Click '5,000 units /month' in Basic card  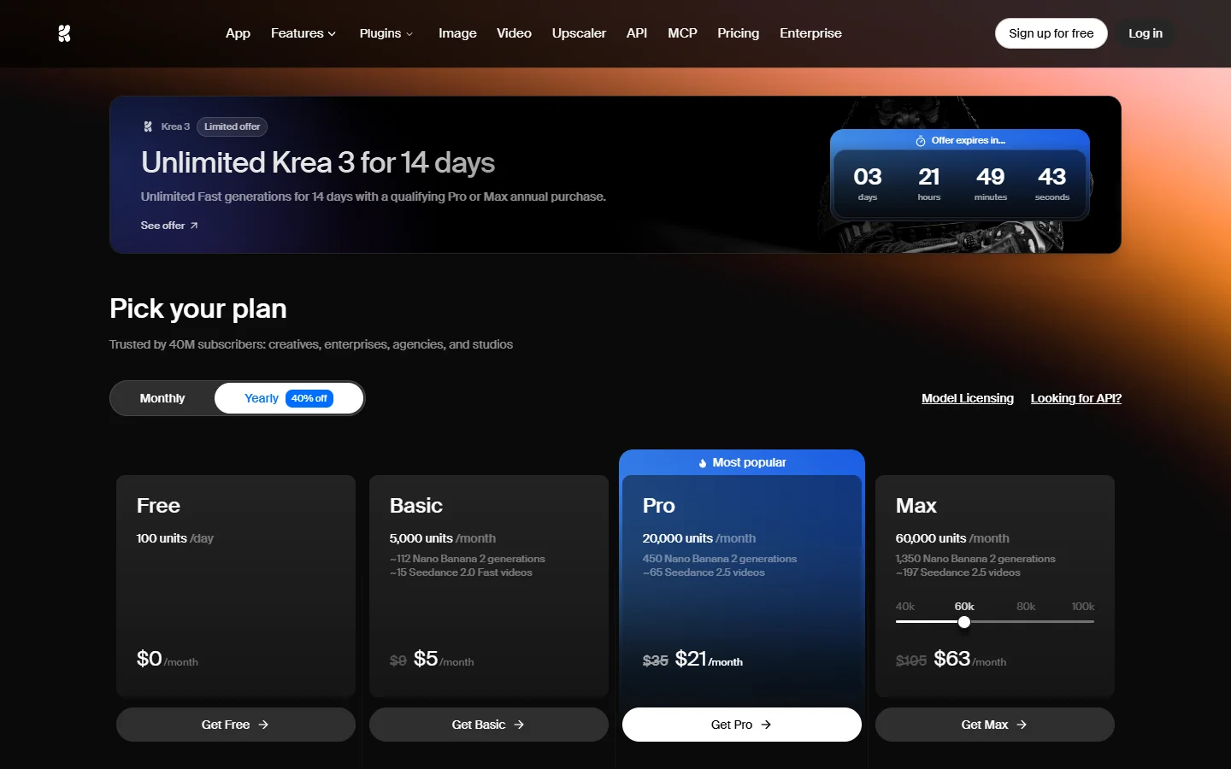(443, 538)
